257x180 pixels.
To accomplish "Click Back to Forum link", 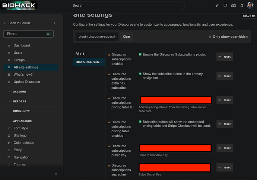I will coord(19,23).
